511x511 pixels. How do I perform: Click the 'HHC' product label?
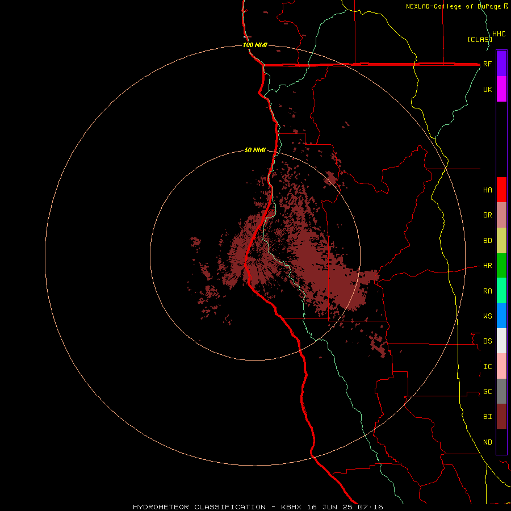(x=499, y=34)
